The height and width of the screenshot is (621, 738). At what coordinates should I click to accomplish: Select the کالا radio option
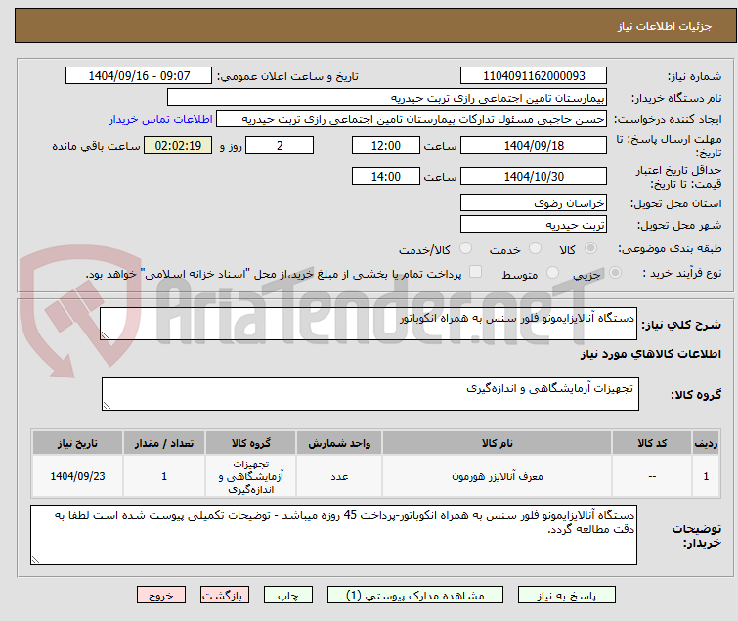[590, 248]
